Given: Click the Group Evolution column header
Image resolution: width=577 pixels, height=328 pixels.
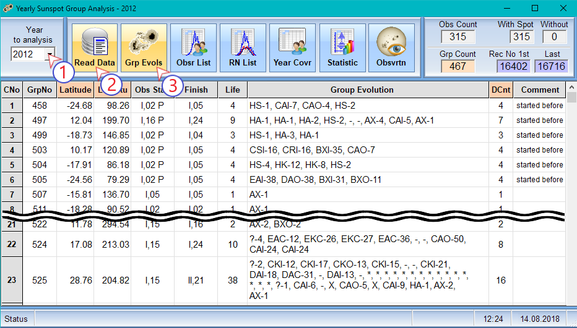Looking at the screenshot, I should click(368, 90).
